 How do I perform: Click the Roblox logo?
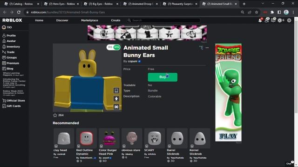pyautogui.click(x=12, y=20)
